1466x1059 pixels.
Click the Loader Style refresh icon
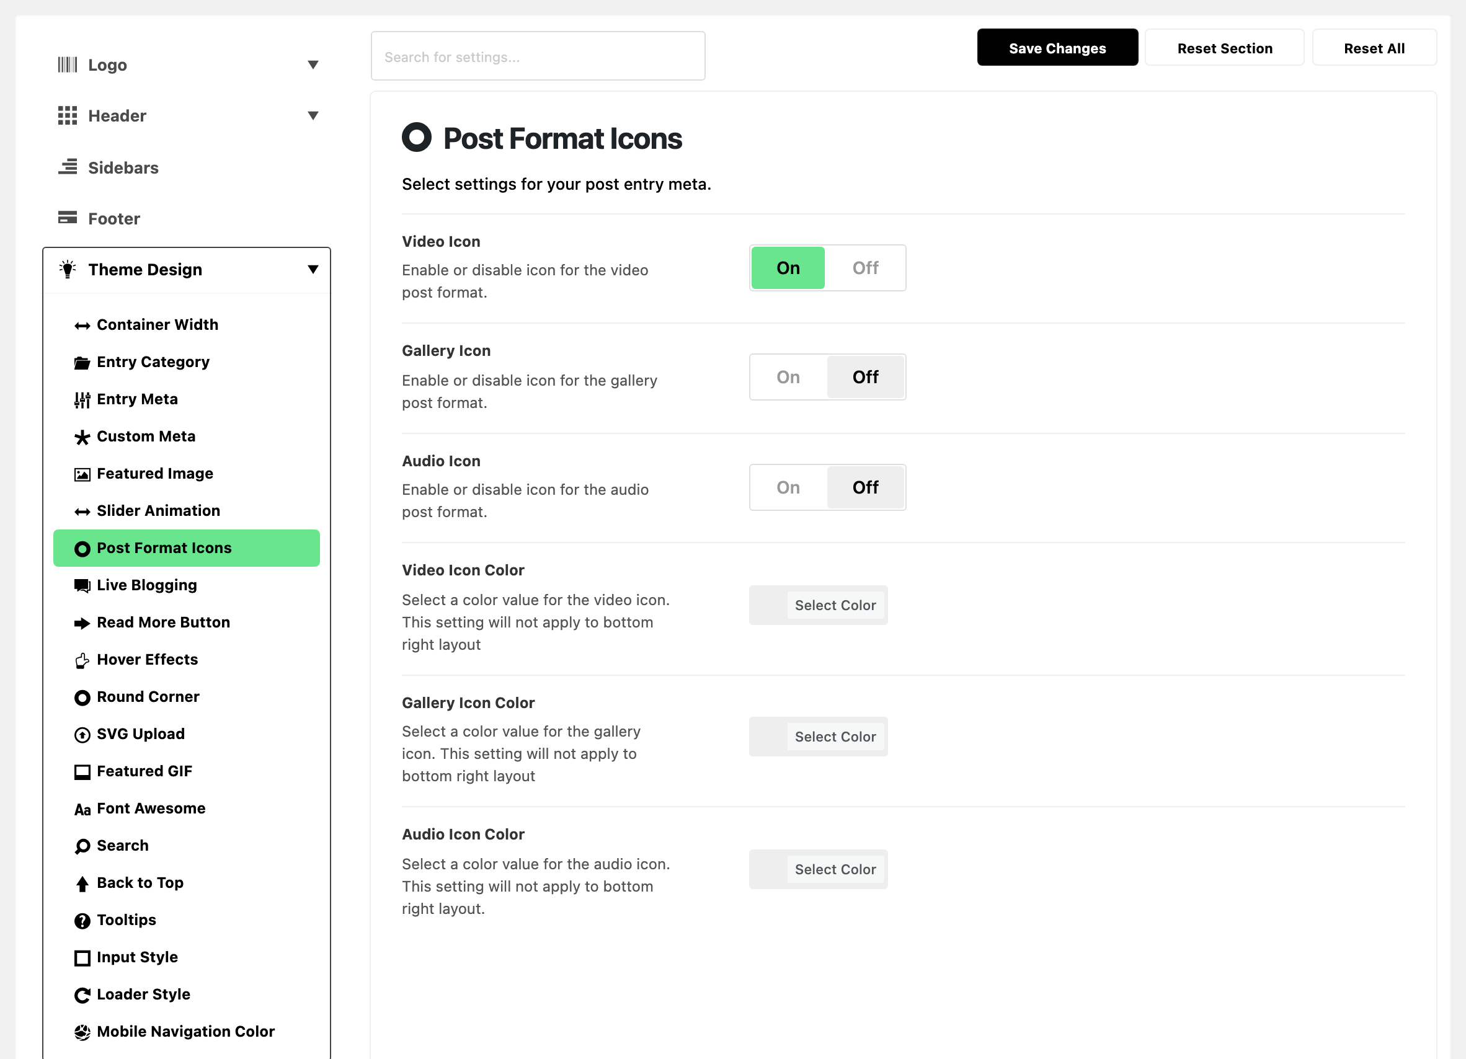coord(82,995)
